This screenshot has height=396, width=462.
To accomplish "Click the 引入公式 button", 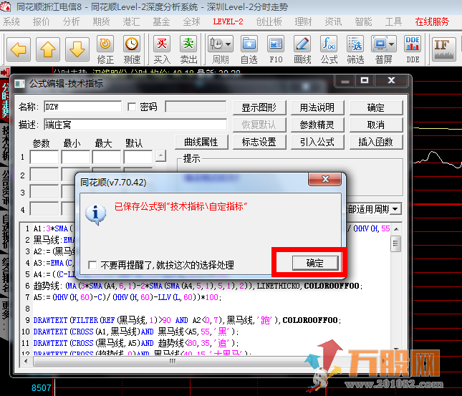I will tap(317, 142).
